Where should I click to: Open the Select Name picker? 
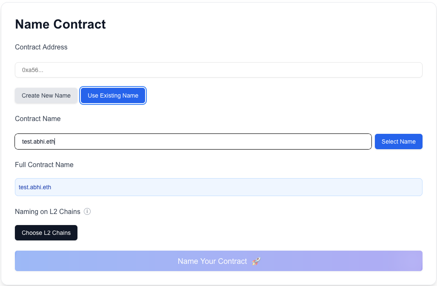(398, 142)
